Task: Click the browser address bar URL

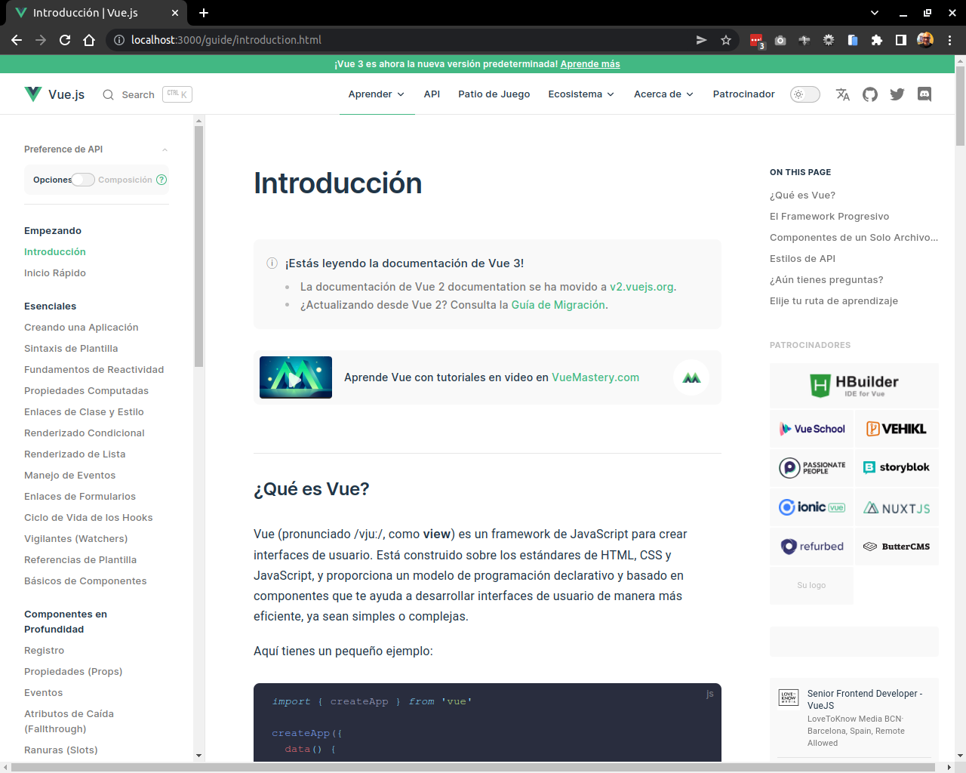Action: (x=226, y=40)
